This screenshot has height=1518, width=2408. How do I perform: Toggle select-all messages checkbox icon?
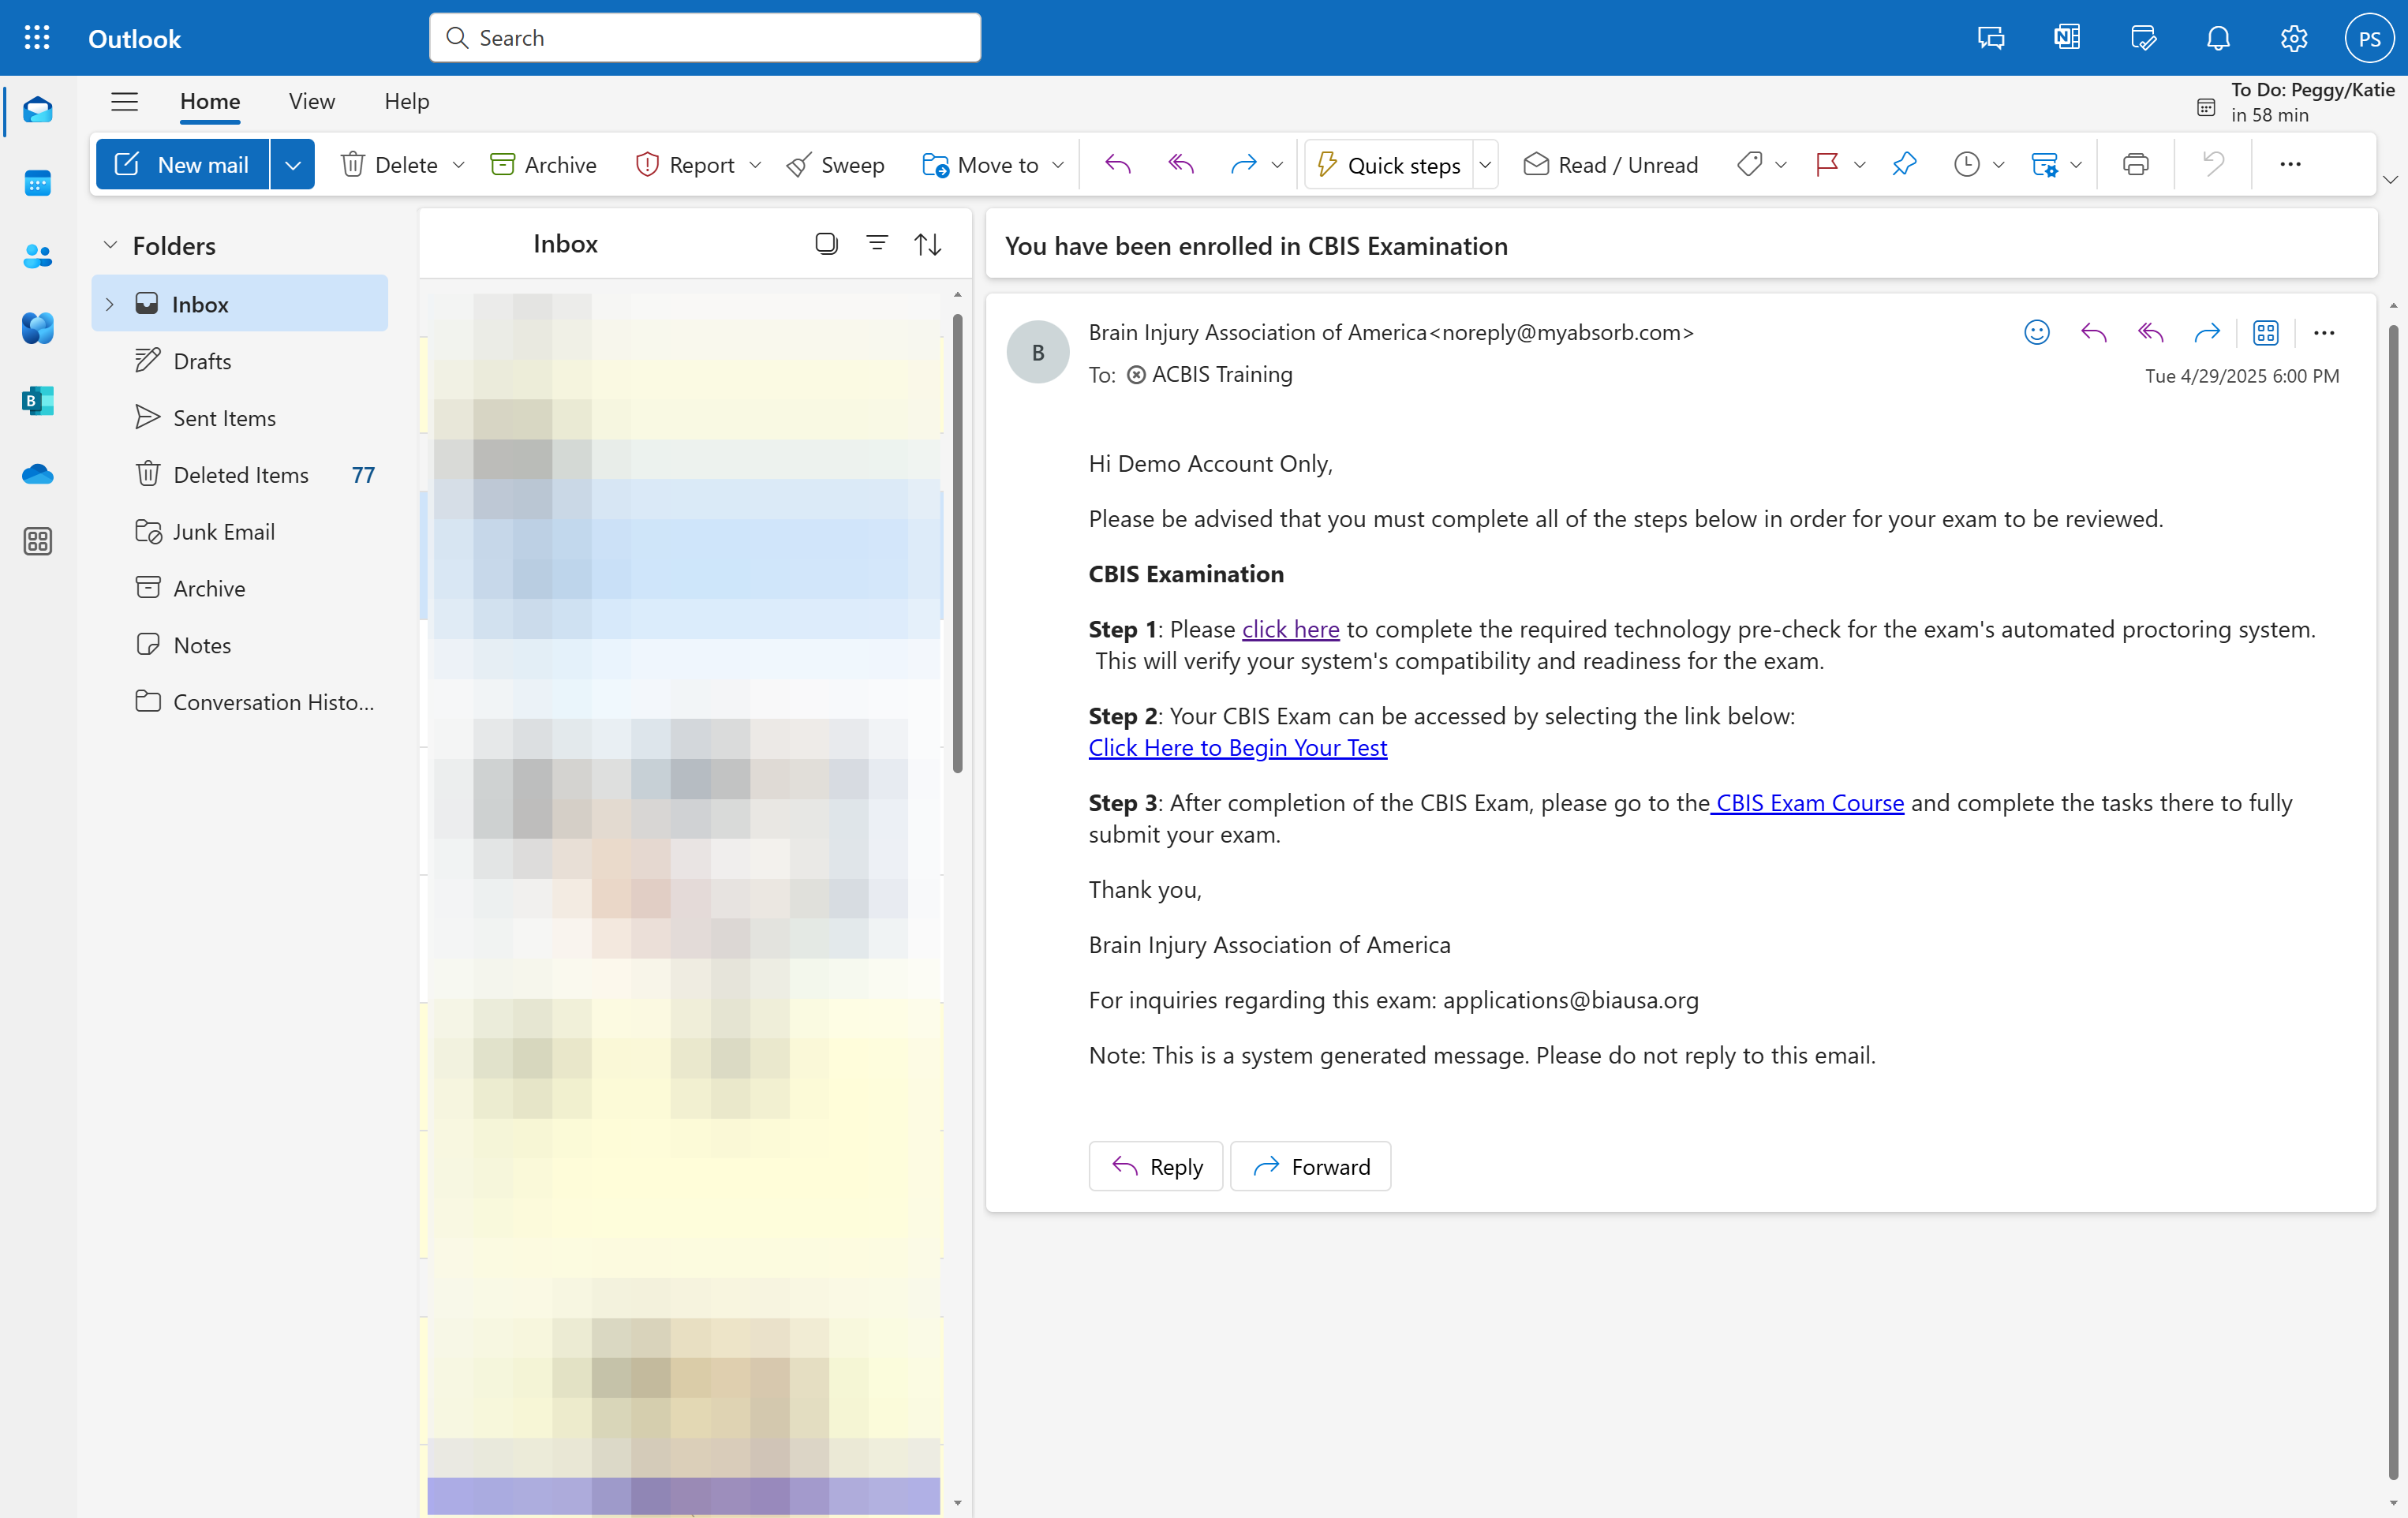[x=826, y=243]
